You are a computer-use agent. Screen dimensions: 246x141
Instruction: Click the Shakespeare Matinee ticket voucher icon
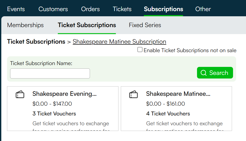click(x=133, y=94)
